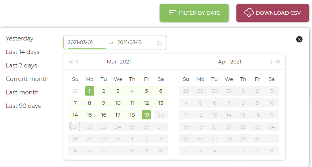Screen dimensions: 312x167
Task: Pick March 19 highlighted end date
Action: click(146, 115)
